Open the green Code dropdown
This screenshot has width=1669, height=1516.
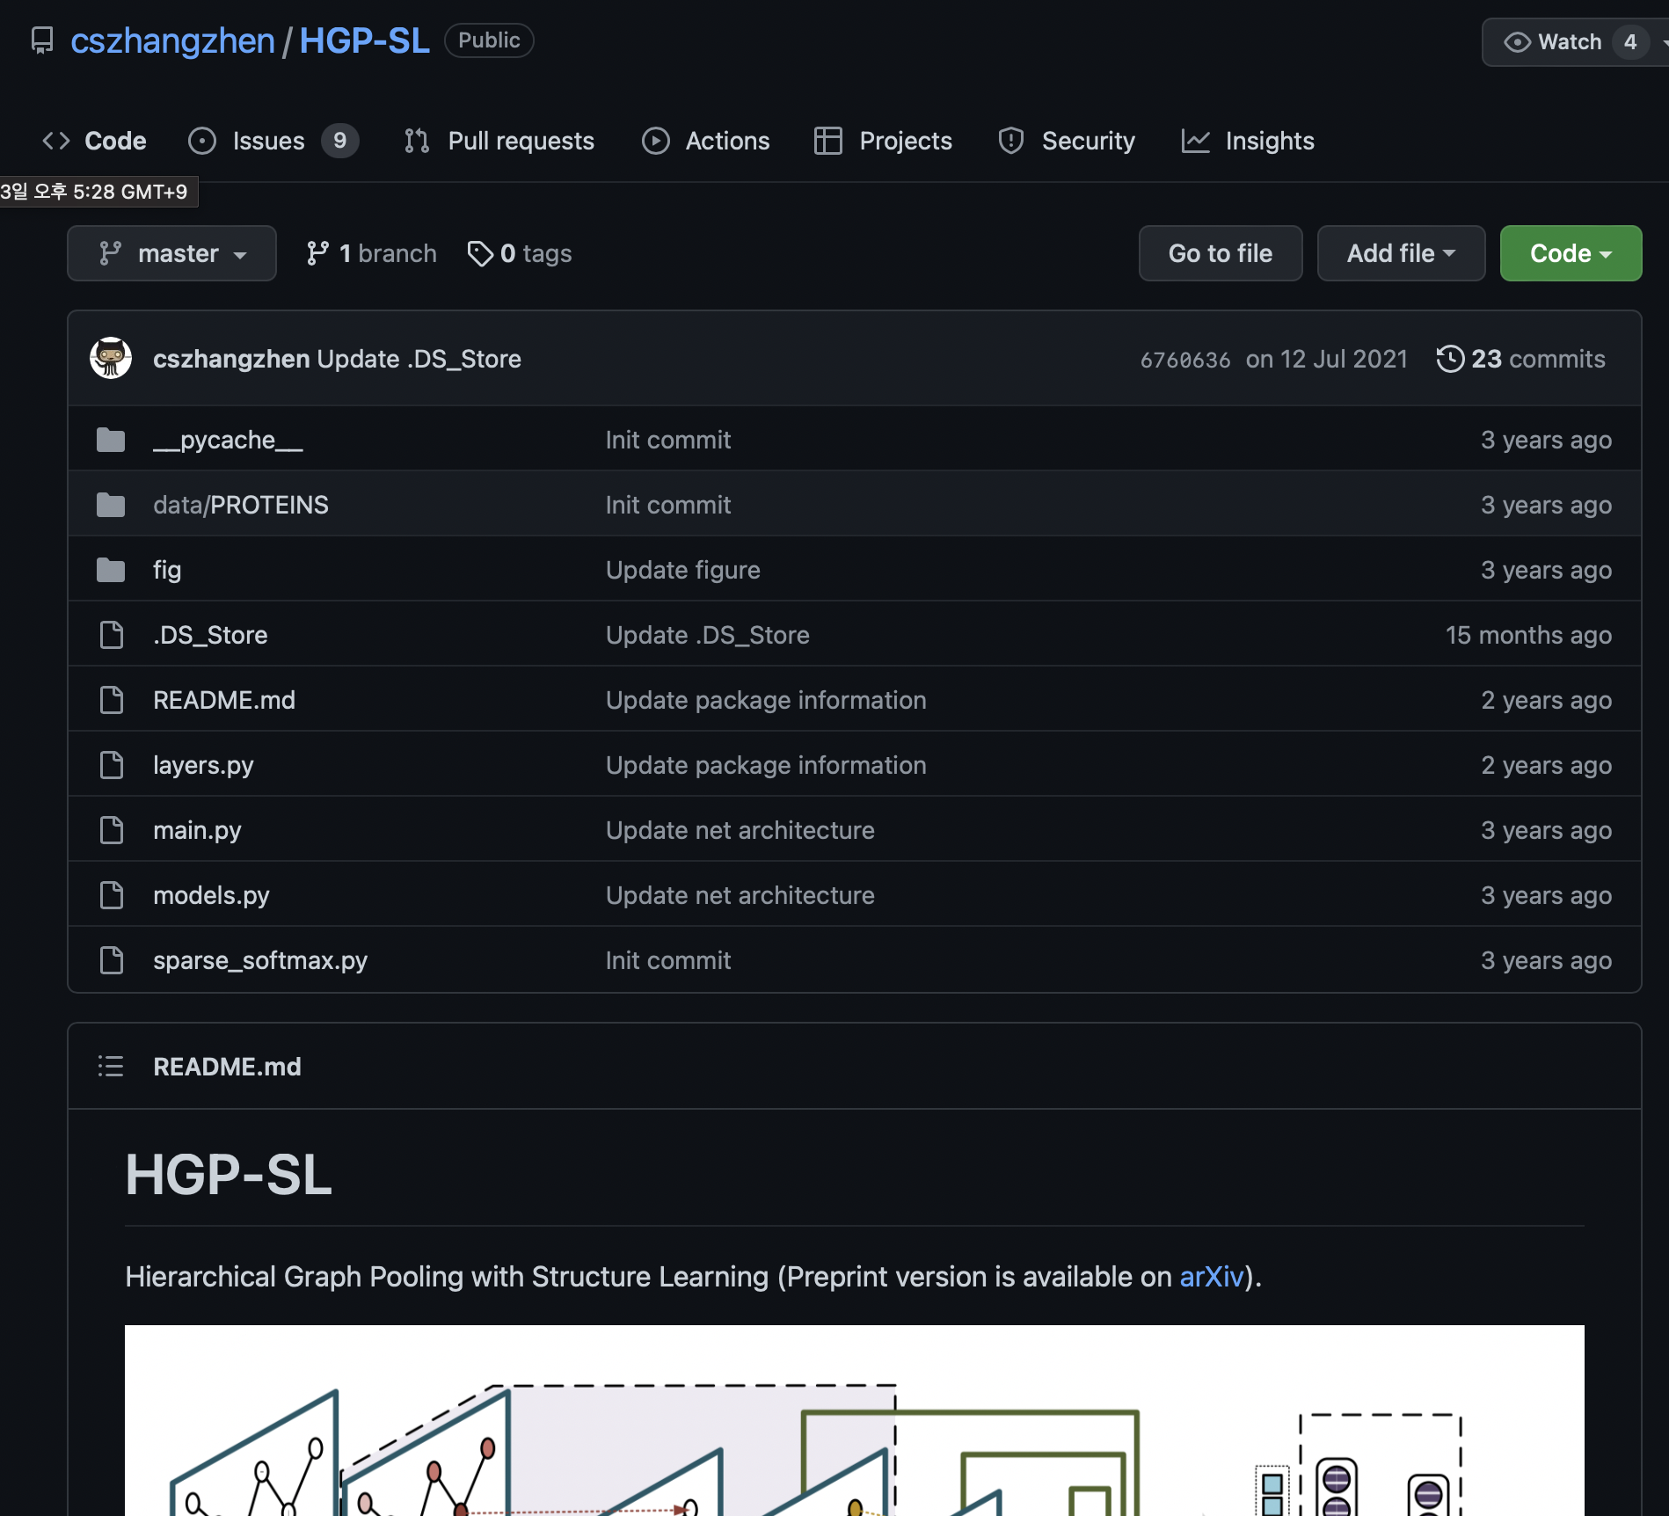click(x=1571, y=253)
